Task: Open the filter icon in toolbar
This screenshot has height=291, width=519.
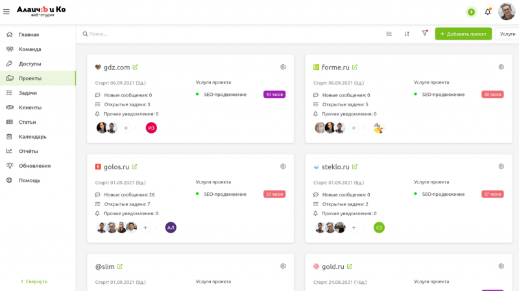Action: (425, 34)
